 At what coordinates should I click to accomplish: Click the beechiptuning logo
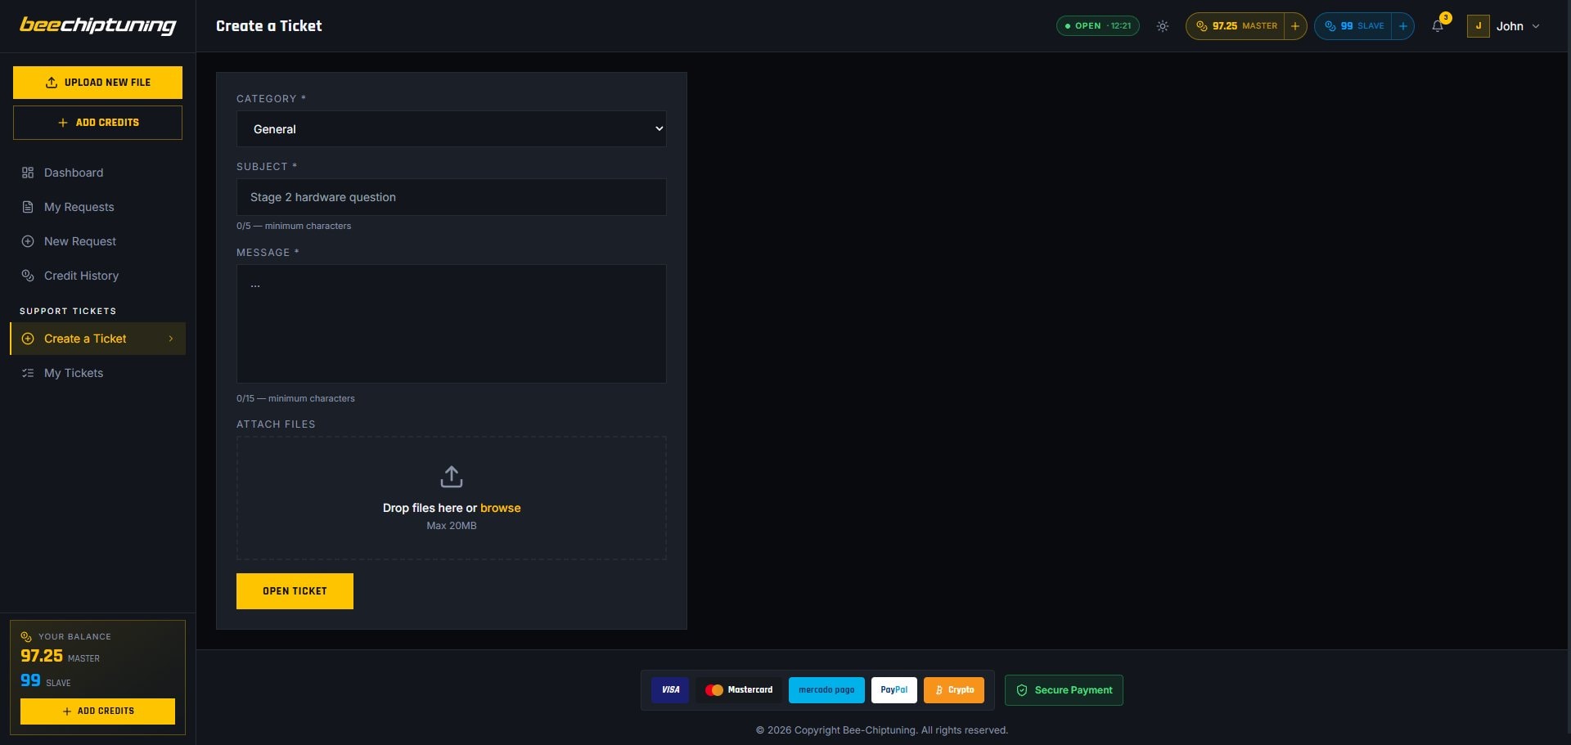(x=97, y=25)
